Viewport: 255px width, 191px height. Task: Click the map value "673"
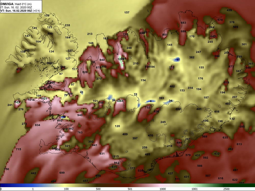[x=231, y=66]
